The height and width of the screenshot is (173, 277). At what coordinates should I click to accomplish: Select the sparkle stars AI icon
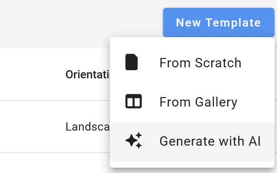pos(134,140)
